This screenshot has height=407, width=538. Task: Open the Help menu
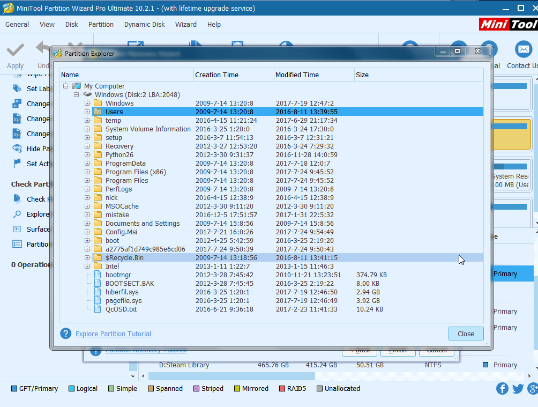[x=214, y=24]
